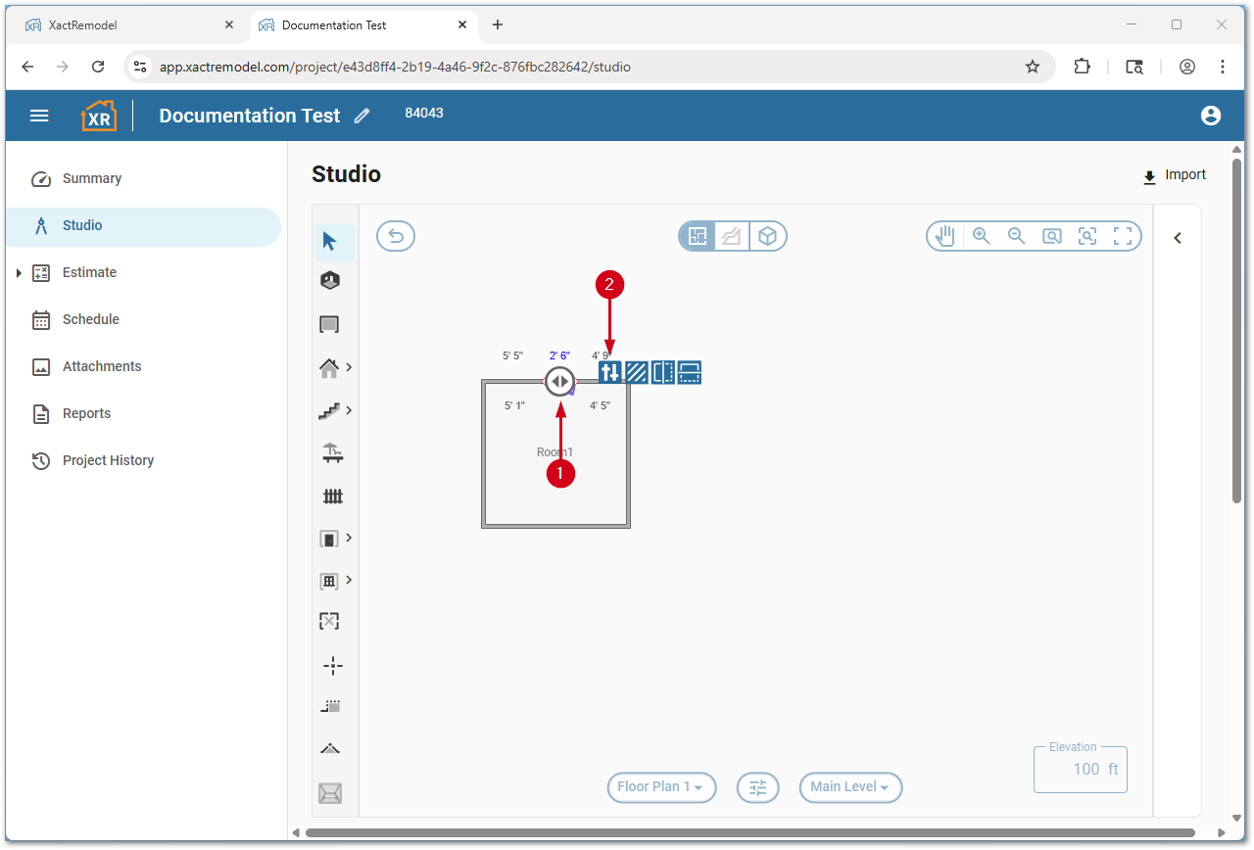Click the zoom in magnifier
The image size is (1254, 850).
coord(981,235)
